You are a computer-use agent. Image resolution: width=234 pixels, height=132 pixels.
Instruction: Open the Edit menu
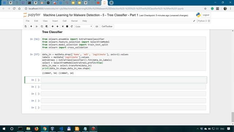[36, 21]
